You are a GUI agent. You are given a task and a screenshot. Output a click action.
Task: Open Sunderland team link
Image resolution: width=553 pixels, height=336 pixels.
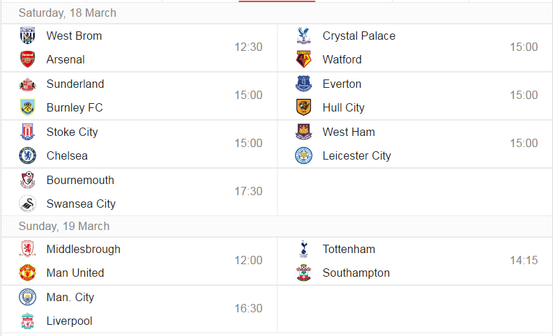coord(75,84)
